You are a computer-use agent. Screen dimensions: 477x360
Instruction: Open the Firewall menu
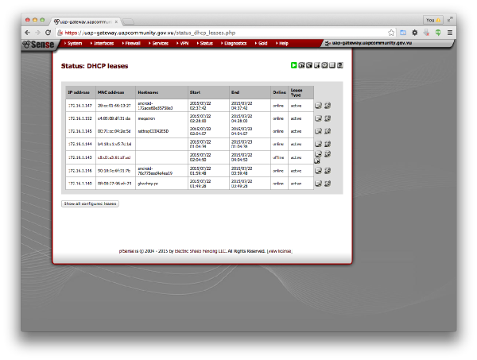131,44
